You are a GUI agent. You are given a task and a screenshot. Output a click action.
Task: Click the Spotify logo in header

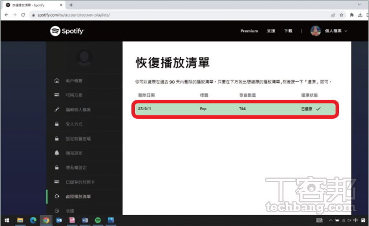[67, 31]
